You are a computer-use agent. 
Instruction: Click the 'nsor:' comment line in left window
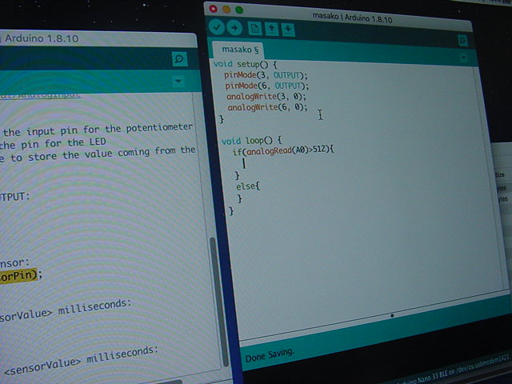(x=14, y=262)
